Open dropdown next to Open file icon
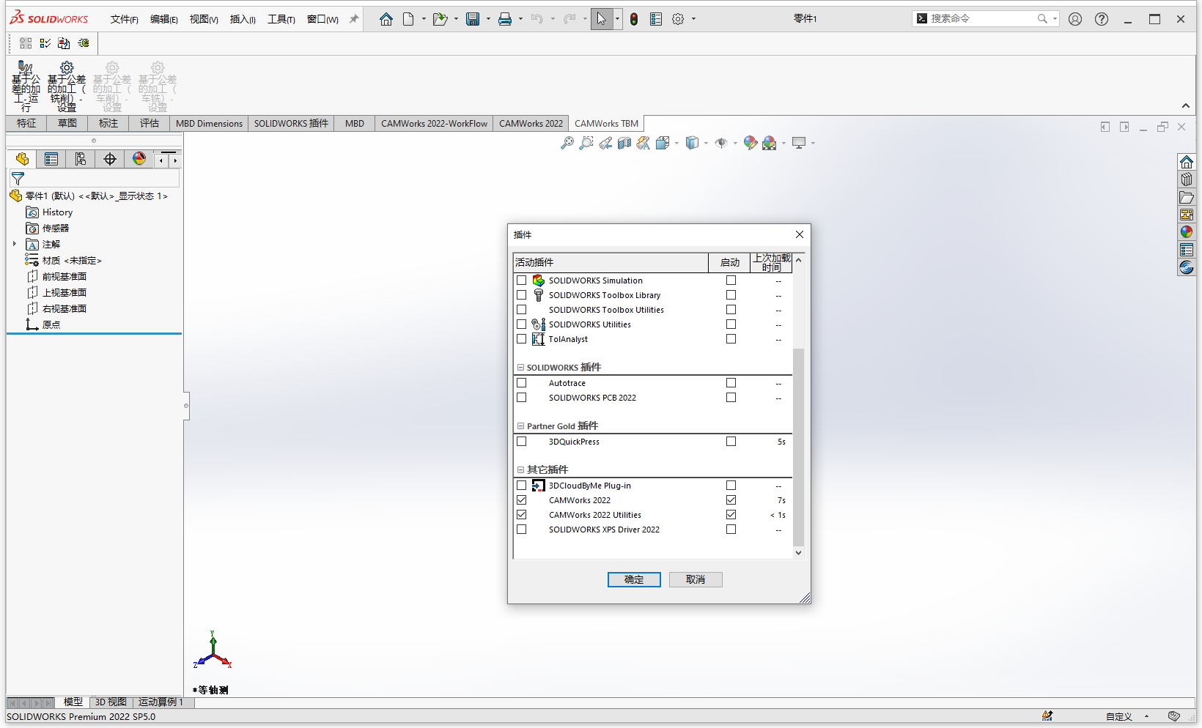This screenshot has width=1202, height=728. pyautogui.click(x=456, y=19)
